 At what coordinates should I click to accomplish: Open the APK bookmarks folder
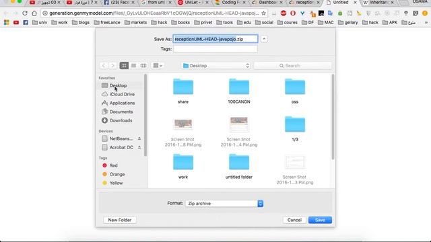(x=390, y=22)
